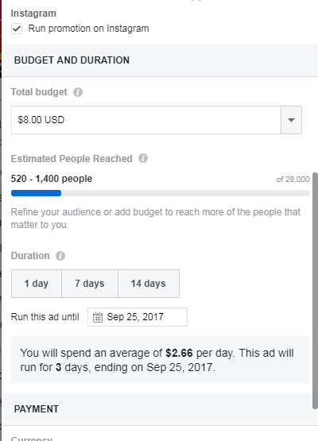Uncheck Run promotion on Instagram checkbox

[x=17, y=29]
